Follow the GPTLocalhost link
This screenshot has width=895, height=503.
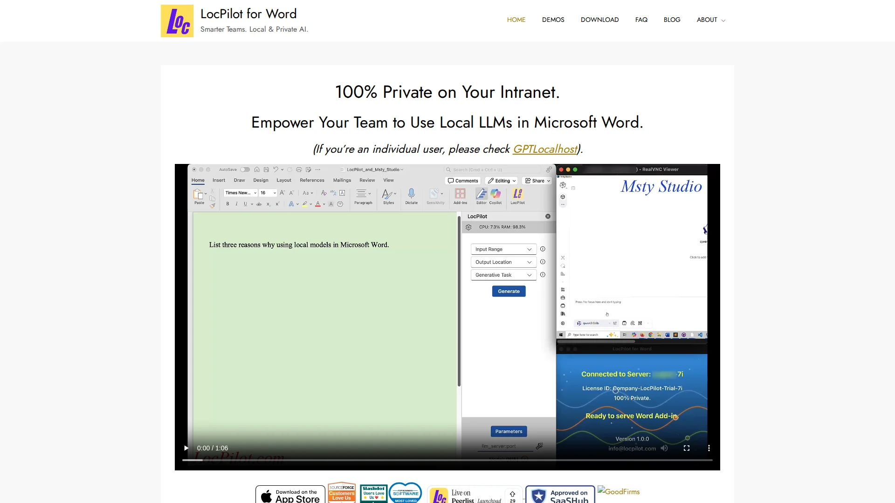[x=545, y=149]
